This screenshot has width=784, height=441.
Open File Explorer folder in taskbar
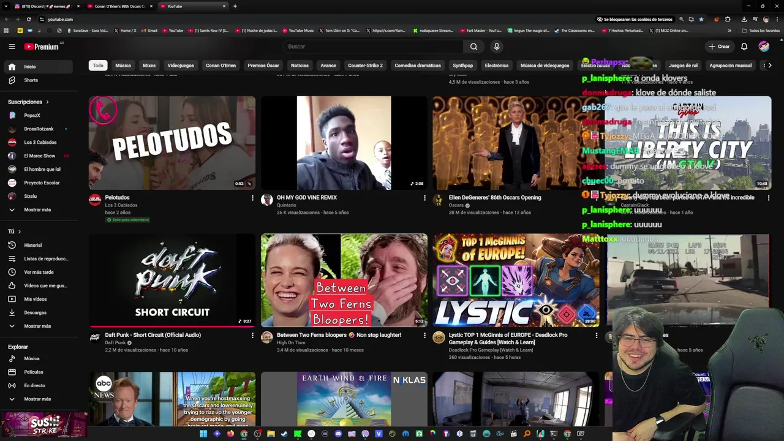[271, 434]
